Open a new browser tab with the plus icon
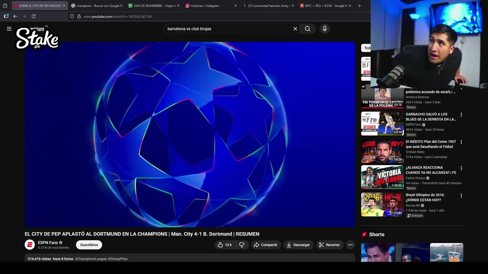 tap(359, 6)
